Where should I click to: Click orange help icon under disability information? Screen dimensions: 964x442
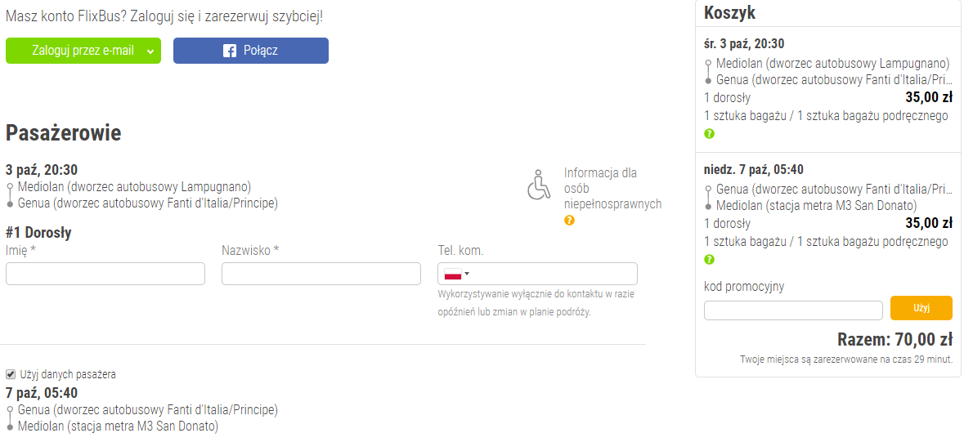click(x=569, y=220)
